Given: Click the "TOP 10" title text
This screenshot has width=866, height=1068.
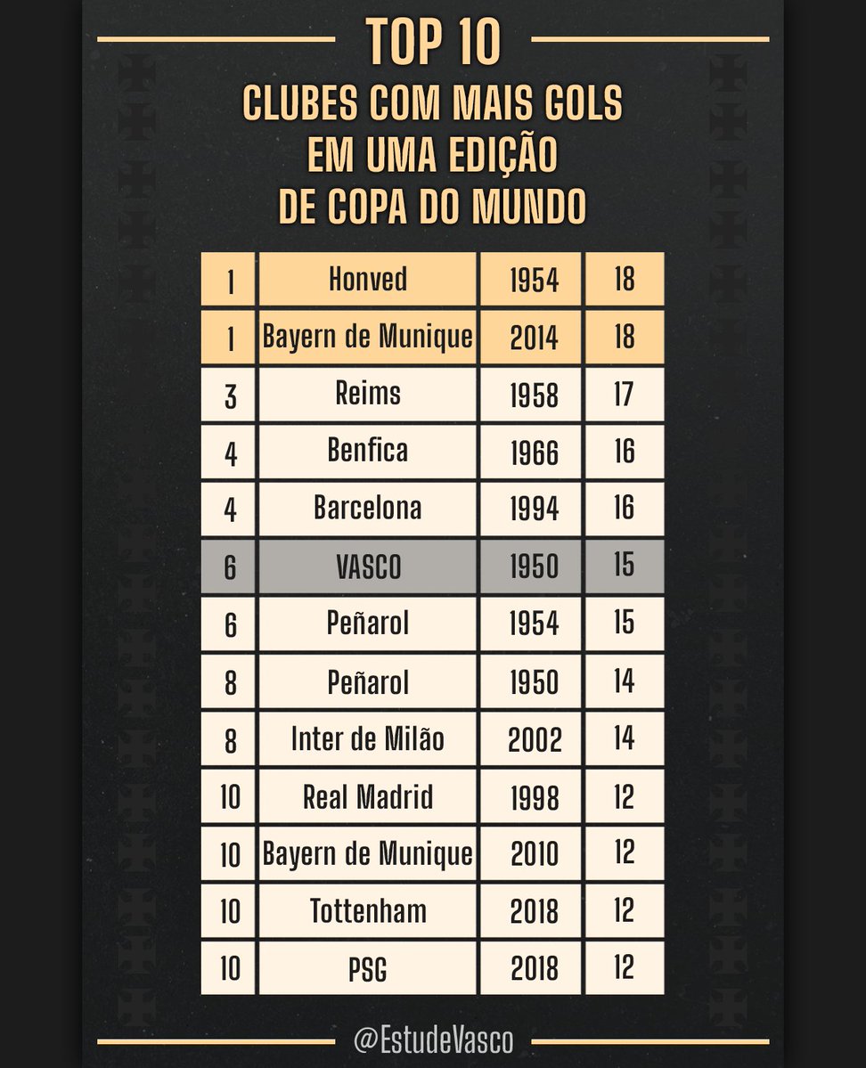Looking at the screenshot, I should tap(433, 41).
